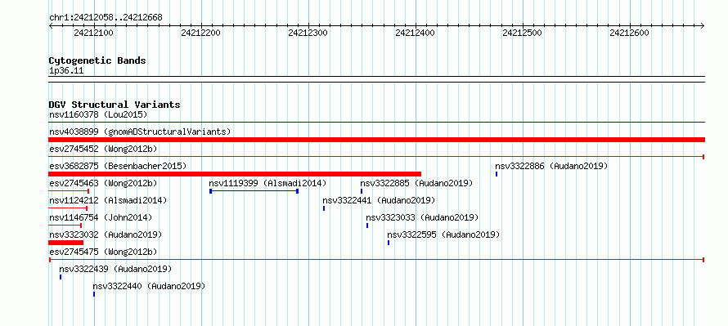Click nsv1119399 (Alsmadi2014) label
The height and width of the screenshot is (326, 728).
[268, 183]
